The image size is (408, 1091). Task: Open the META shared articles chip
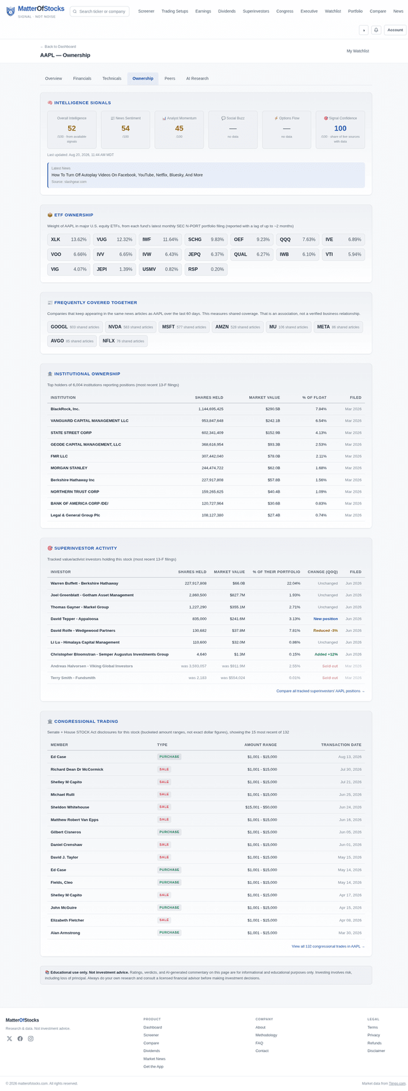coord(339,326)
